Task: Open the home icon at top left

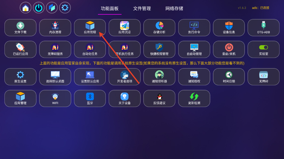Action: tap(25, 8)
